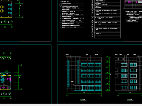Select the green horizontal dimension line under left elevation
Screen dimensions: 142x106
(x=84, y=93)
